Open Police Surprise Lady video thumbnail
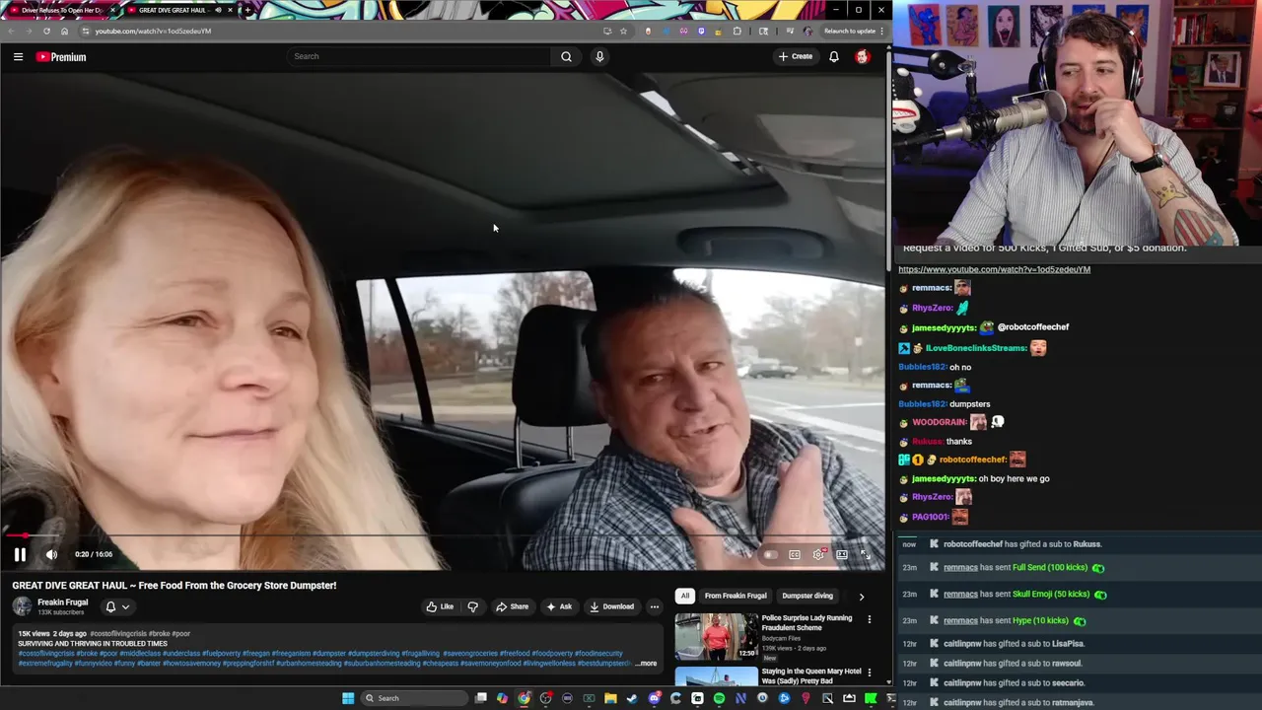The width and height of the screenshot is (1262, 710). click(x=717, y=636)
